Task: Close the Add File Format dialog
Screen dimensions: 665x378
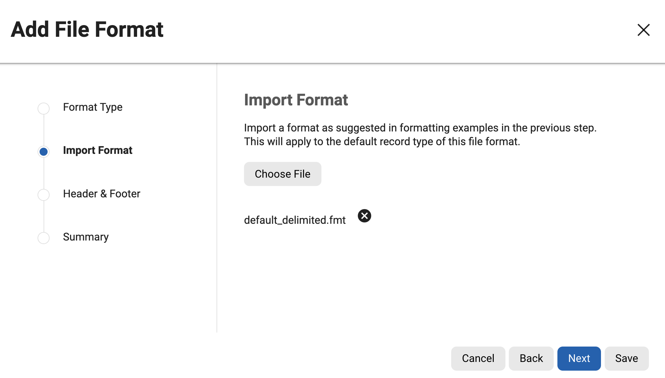Action: pyautogui.click(x=643, y=30)
